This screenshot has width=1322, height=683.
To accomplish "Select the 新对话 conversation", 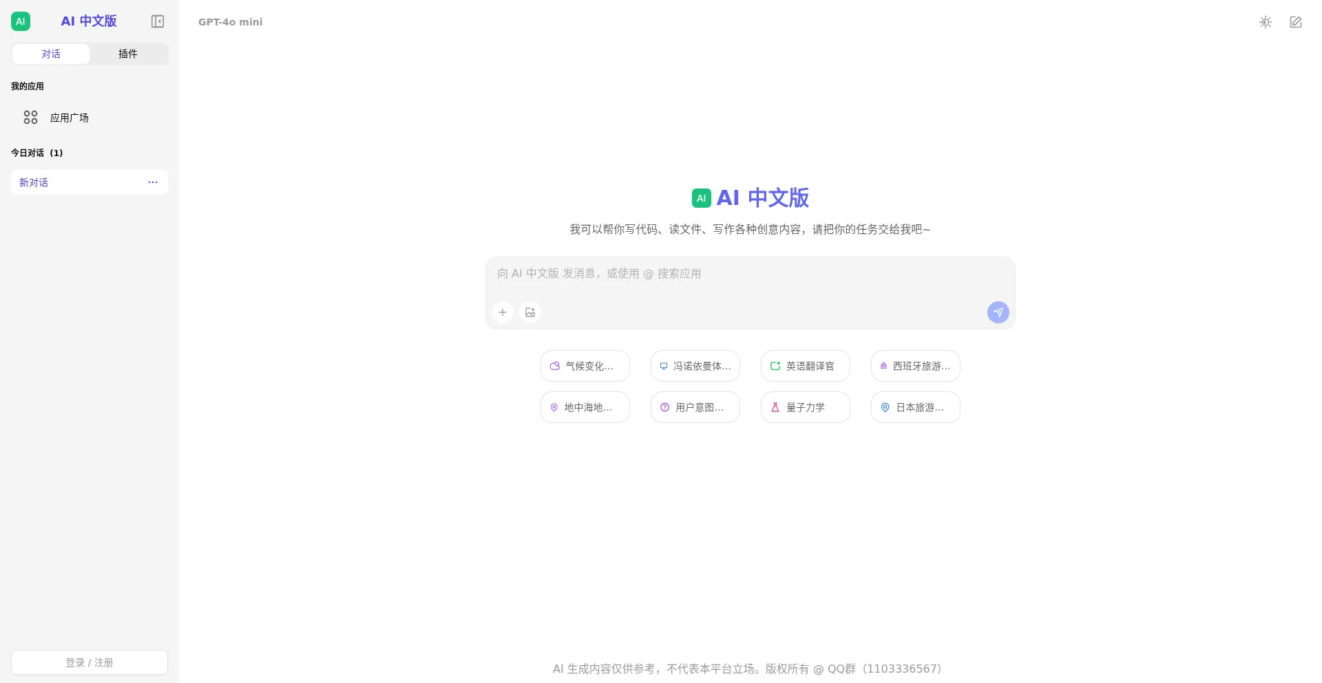I will coord(90,182).
